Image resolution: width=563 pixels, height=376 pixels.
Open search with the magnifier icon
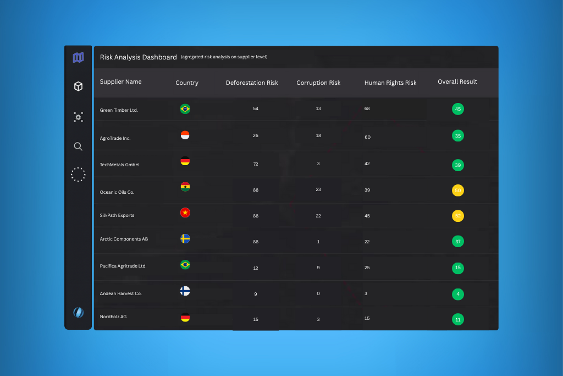[x=78, y=146]
